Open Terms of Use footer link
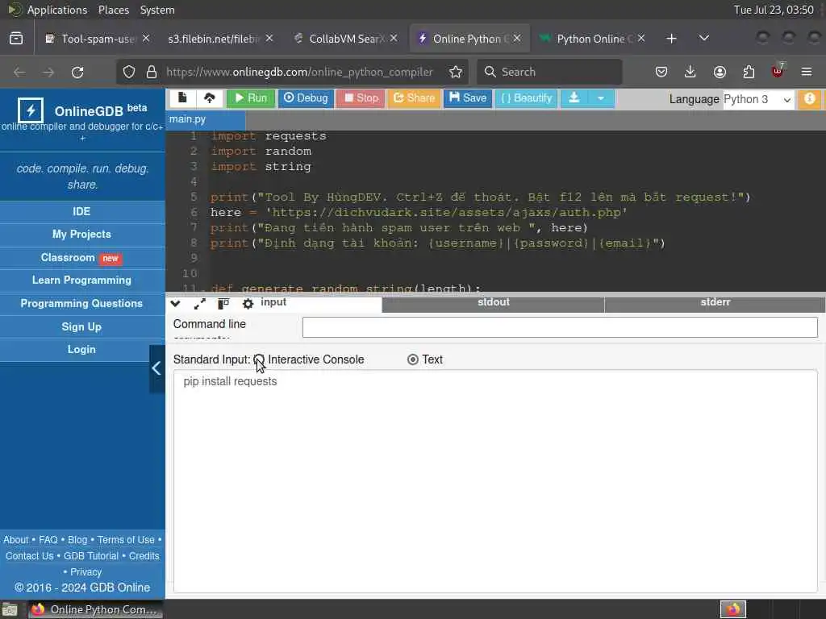 click(126, 540)
